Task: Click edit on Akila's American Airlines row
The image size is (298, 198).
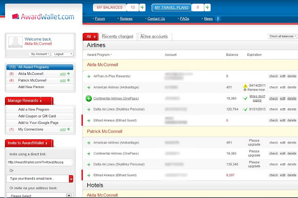Action: point(283,87)
